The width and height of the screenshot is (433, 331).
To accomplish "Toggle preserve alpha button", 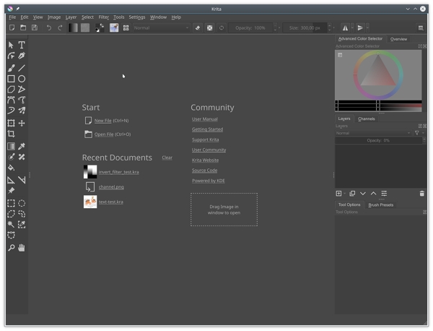I will pyautogui.click(x=209, y=27).
